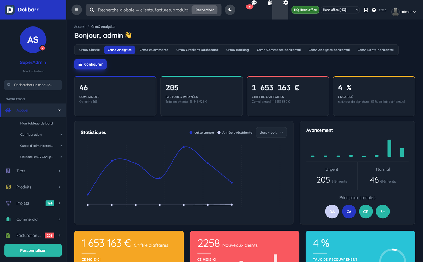Click the Commandes stat card showing 46

[115, 96]
